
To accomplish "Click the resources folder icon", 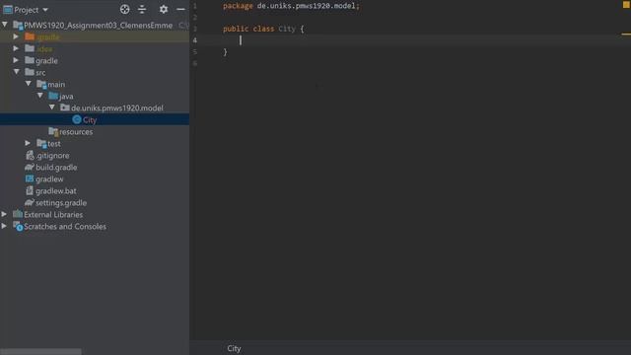I will (x=53, y=131).
